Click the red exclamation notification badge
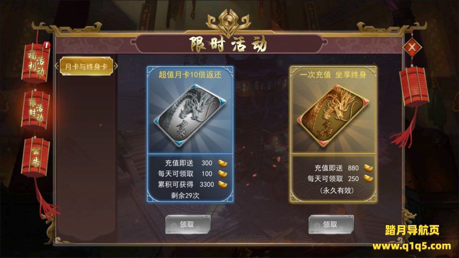The width and height of the screenshot is (459, 258). [x=46, y=45]
